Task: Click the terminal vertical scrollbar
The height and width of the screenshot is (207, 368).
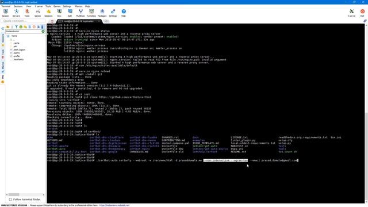Action: 366,113
